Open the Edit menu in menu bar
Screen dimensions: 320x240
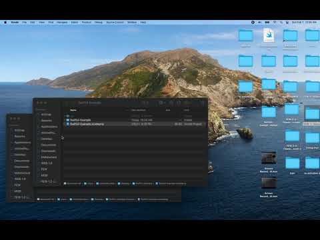click(x=33, y=23)
